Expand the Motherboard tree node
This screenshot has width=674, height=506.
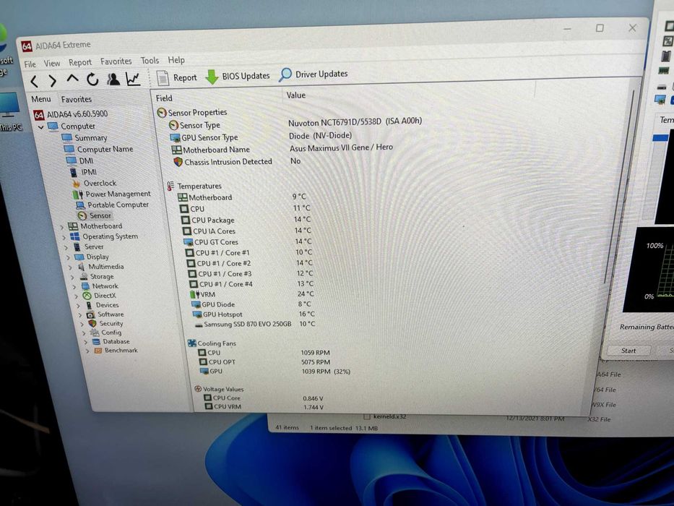tap(62, 227)
